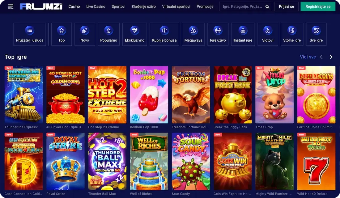Select the Sve igre category
340x198 pixels.
coord(316,34)
